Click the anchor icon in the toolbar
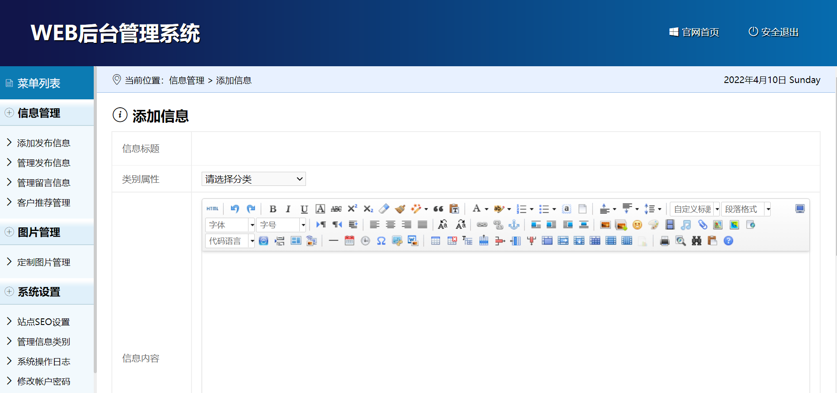The image size is (837, 393). click(x=514, y=225)
